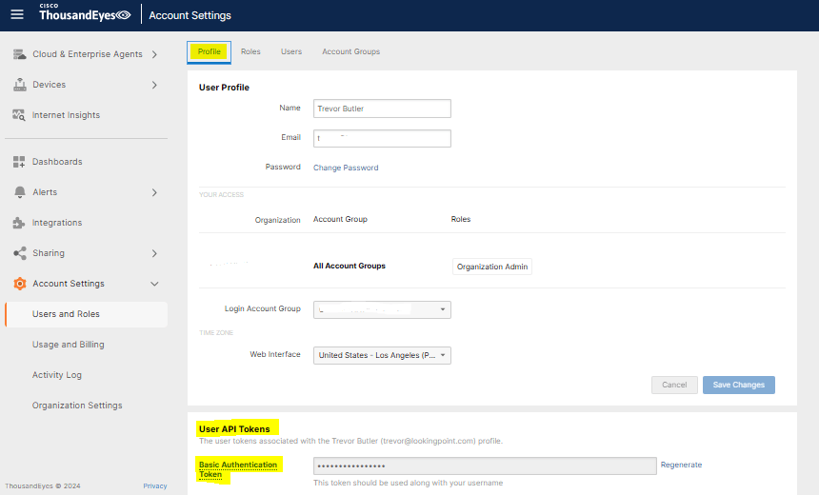Collapse the Account Settings section chevron
Image resolution: width=819 pixels, height=495 pixels.
(154, 284)
